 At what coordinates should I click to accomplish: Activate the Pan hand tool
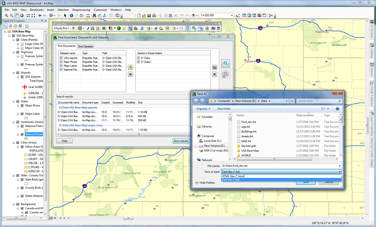(x=16, y=16)
